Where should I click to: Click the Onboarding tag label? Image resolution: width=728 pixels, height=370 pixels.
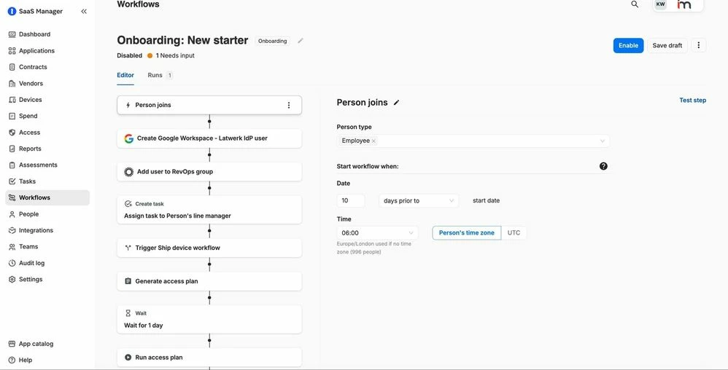[273, 41]
